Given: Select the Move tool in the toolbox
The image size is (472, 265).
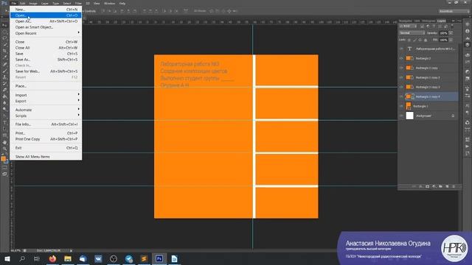Looking at the screenshot, I should [x=4, y=25].
